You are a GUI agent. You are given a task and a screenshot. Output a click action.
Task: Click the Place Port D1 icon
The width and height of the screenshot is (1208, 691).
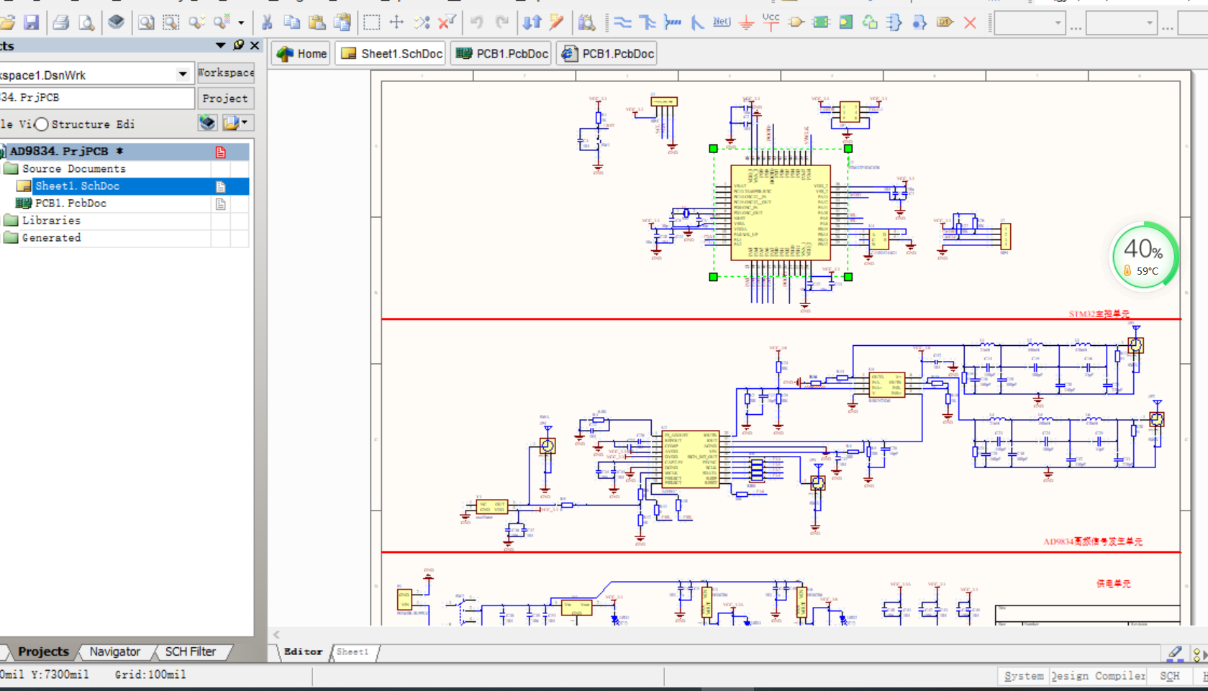pyautogui.click(x=945, y=22)
